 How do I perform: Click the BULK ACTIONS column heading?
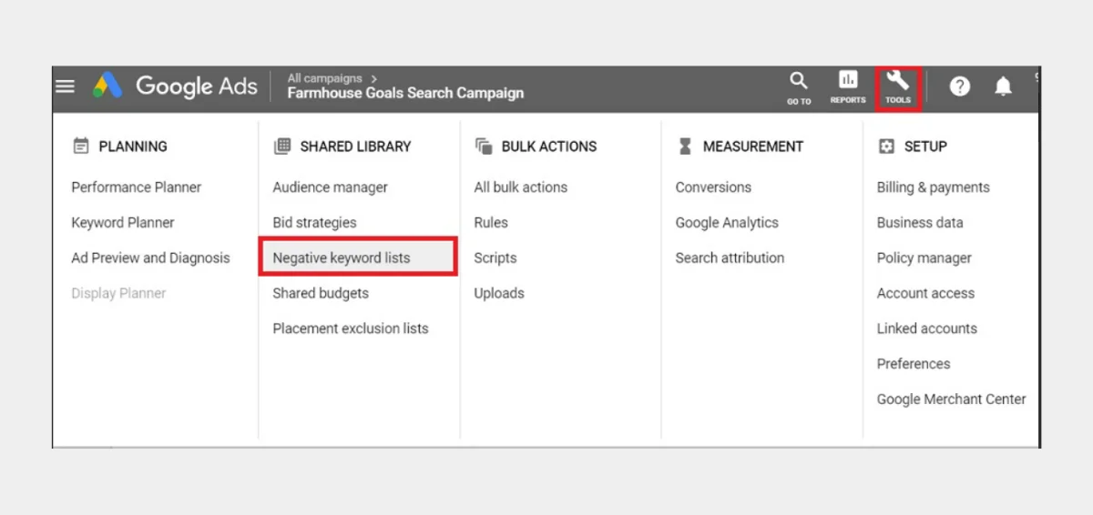(549, 146)
